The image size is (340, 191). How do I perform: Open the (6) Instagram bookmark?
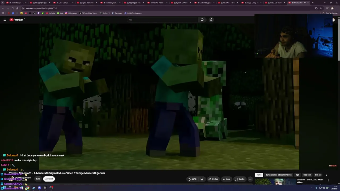[x=71, y=13]
